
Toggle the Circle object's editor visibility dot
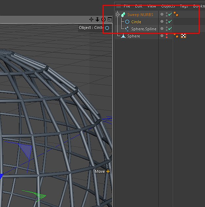click(167, 20)
